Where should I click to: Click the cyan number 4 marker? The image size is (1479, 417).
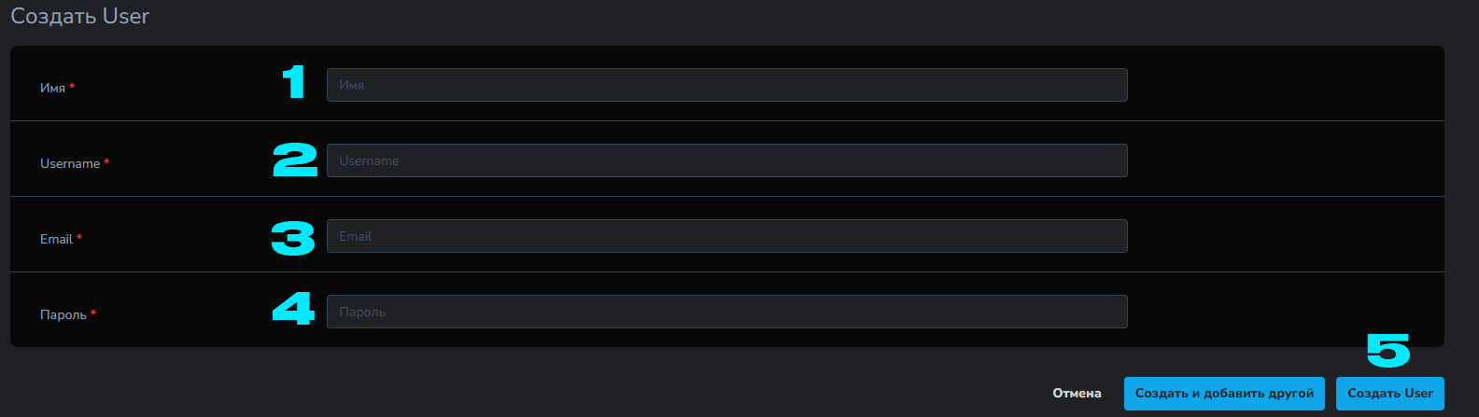293,309
